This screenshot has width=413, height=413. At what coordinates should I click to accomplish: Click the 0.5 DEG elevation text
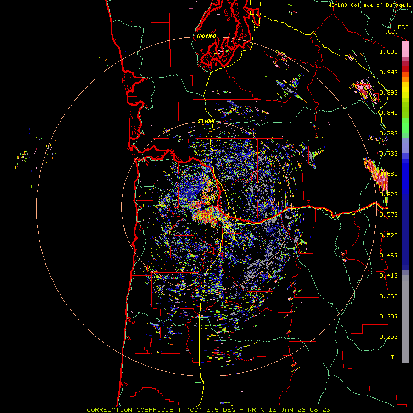[221, 410]
